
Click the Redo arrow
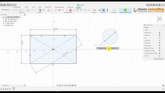point(14,5)
